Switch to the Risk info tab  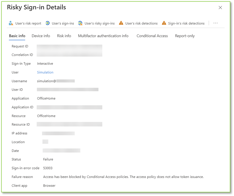coord(64,36)
